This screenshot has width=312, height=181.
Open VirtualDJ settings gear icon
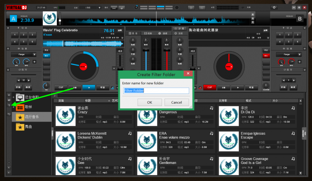(x=274, y=7)
